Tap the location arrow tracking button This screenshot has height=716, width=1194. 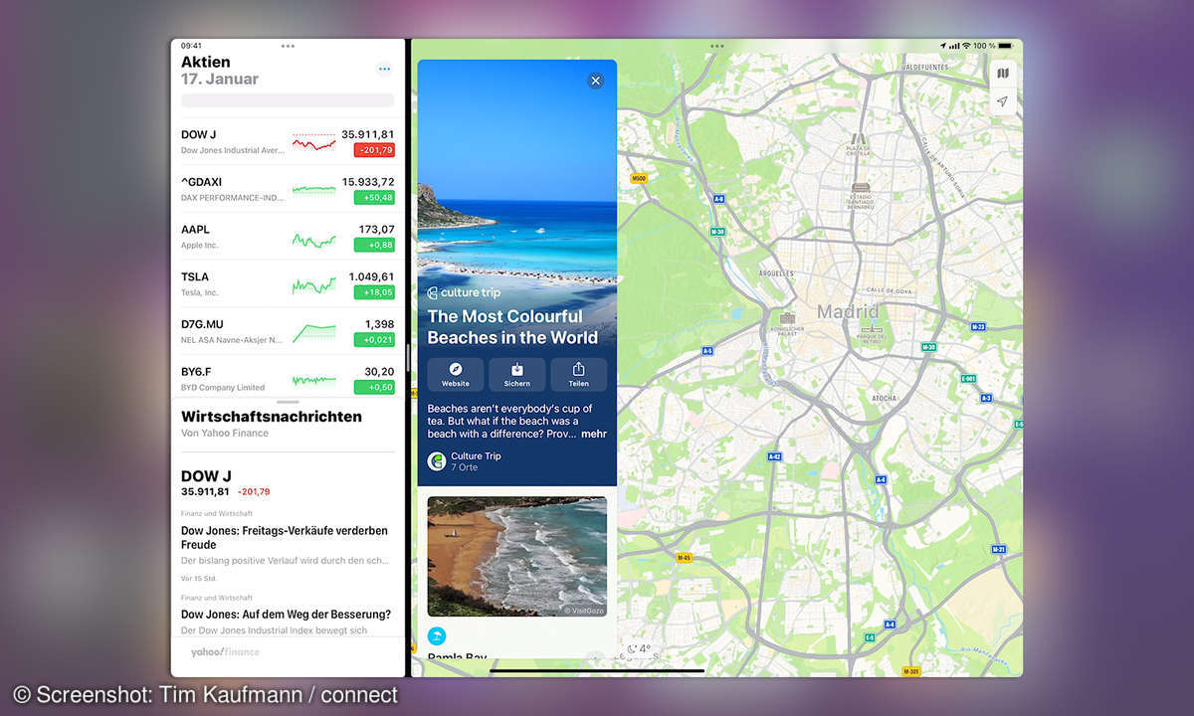point(1003,101)
